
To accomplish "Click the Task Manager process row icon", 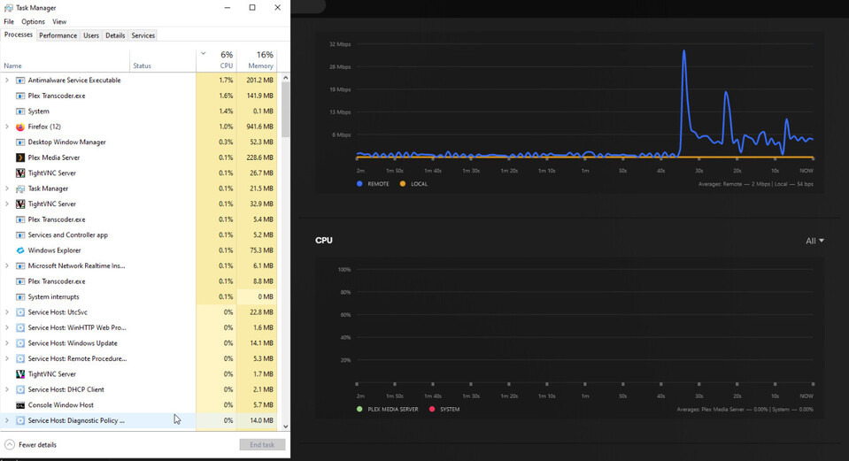I will coord(20,188).
